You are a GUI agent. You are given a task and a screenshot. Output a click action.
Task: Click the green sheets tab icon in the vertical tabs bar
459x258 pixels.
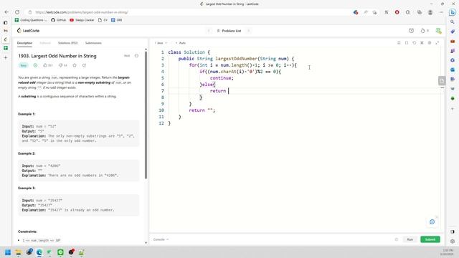coord(6,48)
